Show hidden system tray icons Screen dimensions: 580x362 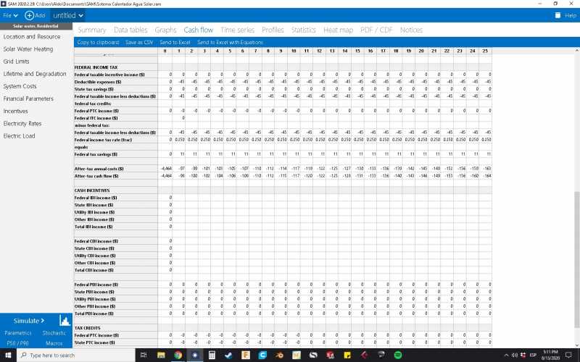click(x=505, y=355)
